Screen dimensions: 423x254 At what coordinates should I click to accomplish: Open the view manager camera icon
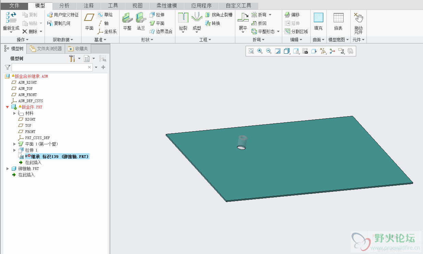[x=305, y=51]
